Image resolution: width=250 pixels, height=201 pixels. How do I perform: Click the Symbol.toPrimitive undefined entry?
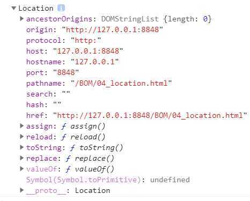click(x=108, y=180)
